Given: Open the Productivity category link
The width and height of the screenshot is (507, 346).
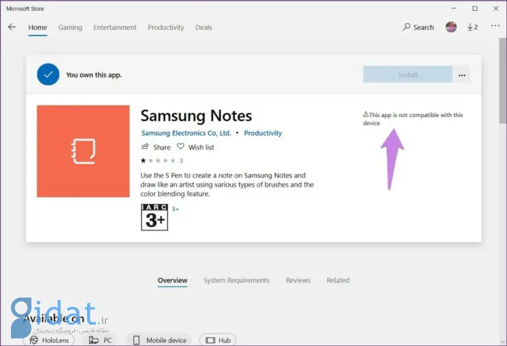Looking at the screenshot, I should (263, 133).
